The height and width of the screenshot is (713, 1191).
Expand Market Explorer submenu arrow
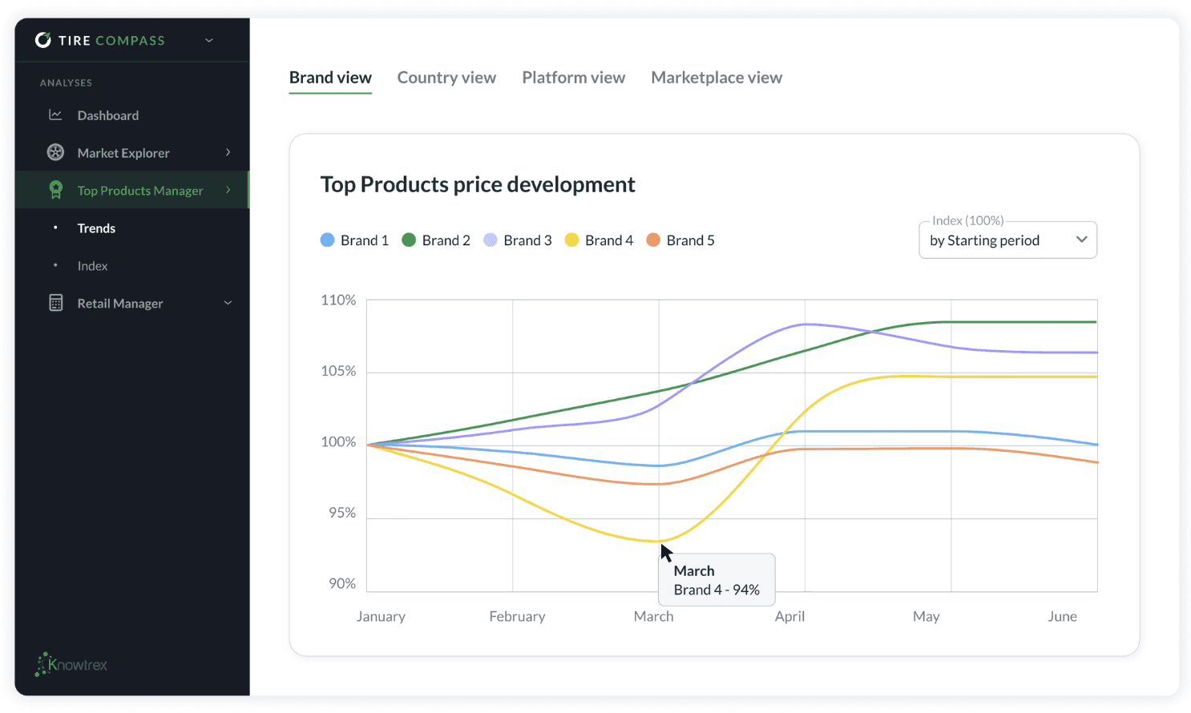pos(228,152)
